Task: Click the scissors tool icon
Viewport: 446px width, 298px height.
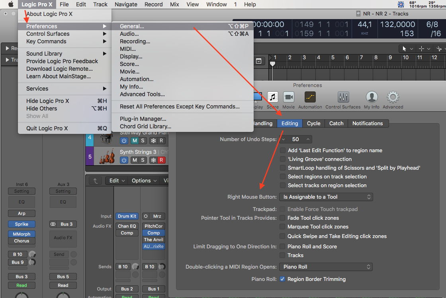Action: tap(439, 49)
